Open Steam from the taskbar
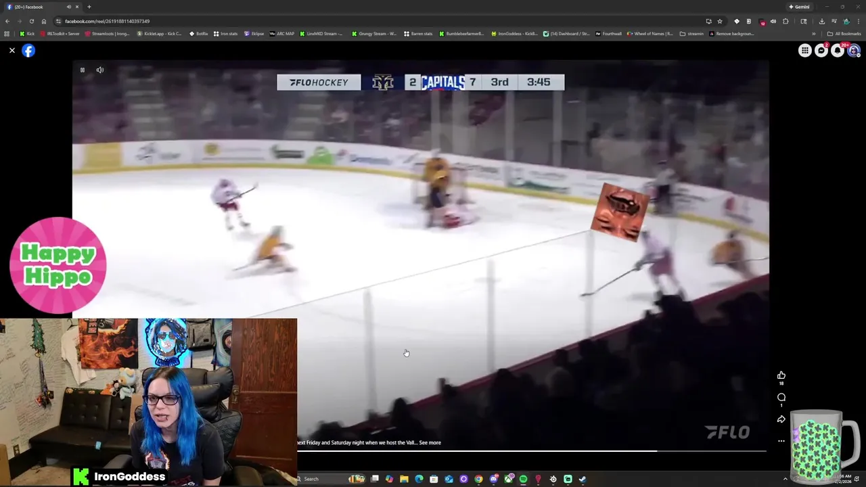866x487 pixels. (x=583, y=479)
